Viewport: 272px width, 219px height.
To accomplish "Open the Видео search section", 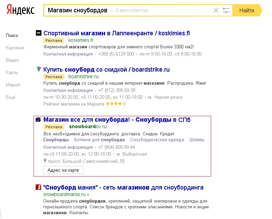I will (x=12, y=60).
